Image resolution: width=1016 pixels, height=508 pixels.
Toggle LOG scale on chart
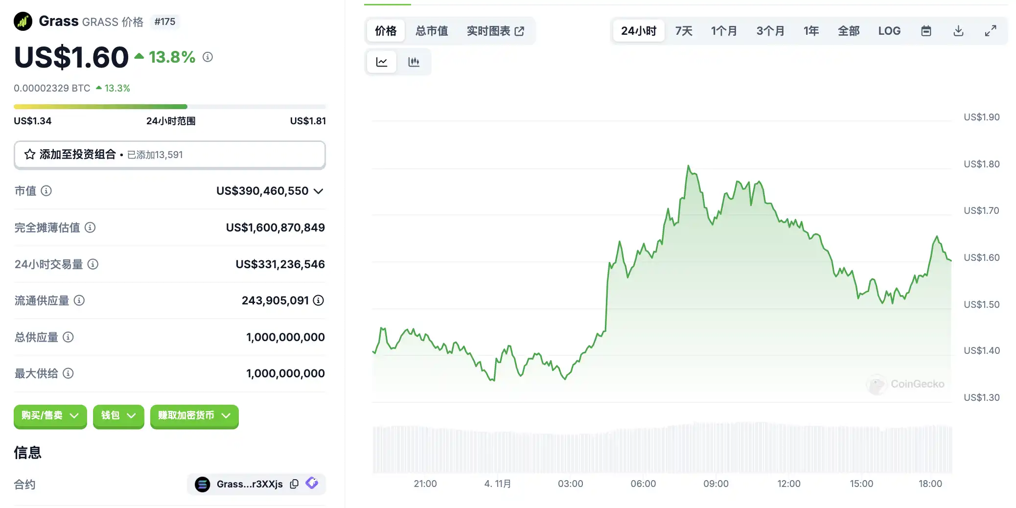tap(889, 31)
